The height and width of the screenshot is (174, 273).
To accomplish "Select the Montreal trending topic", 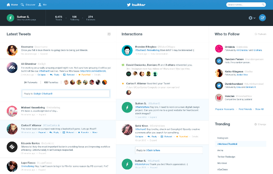I will coord(222,163).
